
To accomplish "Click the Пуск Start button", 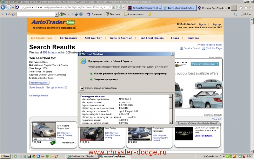I will pos(5,156).
